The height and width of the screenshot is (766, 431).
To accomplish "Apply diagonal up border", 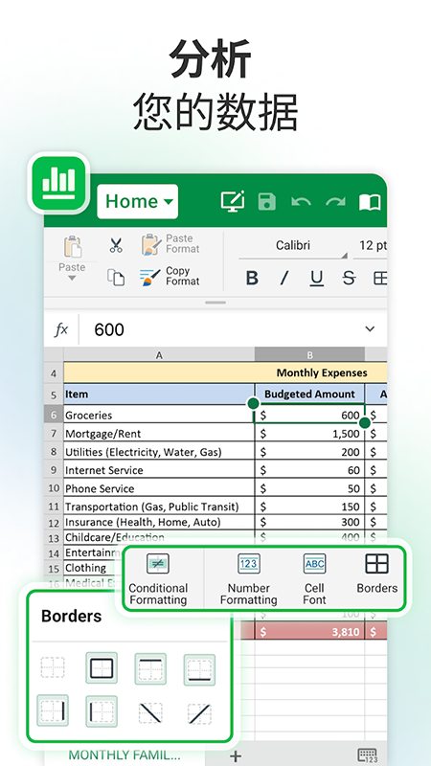I will click(199, 713).
